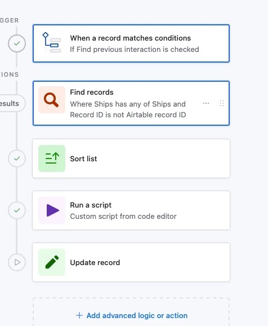Select the Sort list action step
The image size is (268, 326).
(x=131, y=158)
